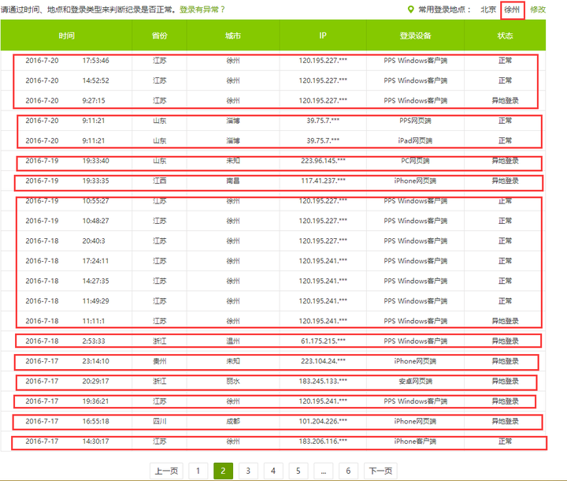Select the 9:27:15 login record time

pos(94,100)
